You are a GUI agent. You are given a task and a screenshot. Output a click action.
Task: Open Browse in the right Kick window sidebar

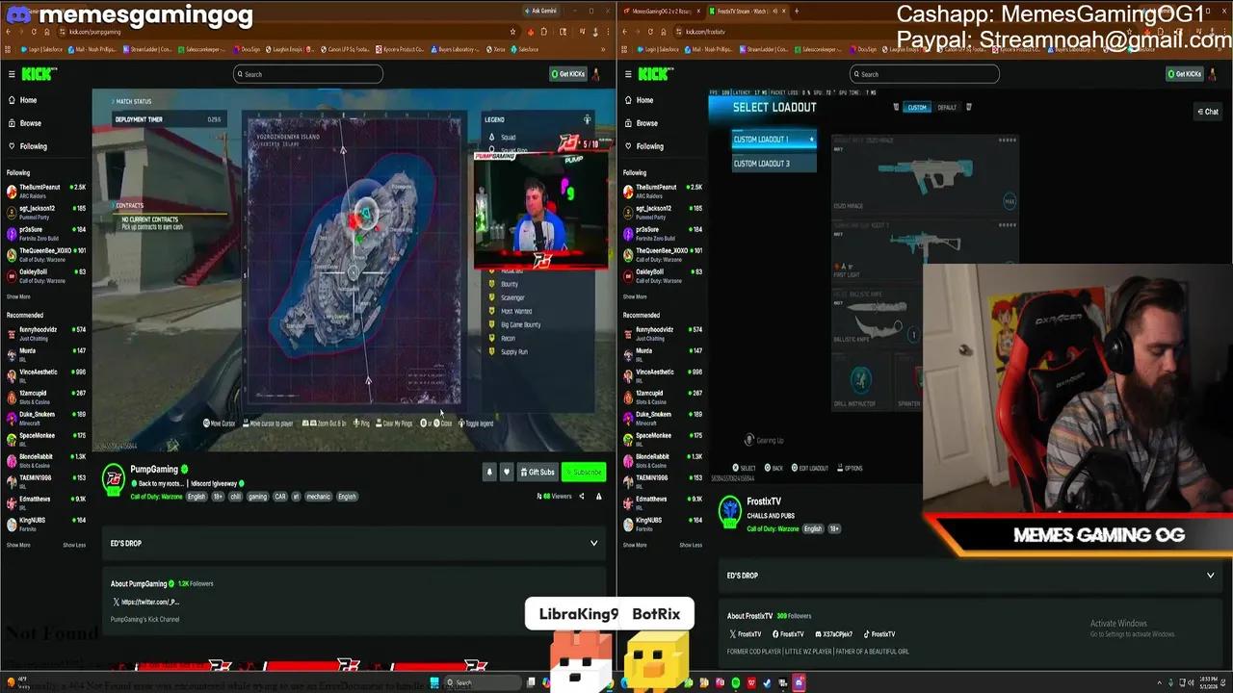[641, 123]
